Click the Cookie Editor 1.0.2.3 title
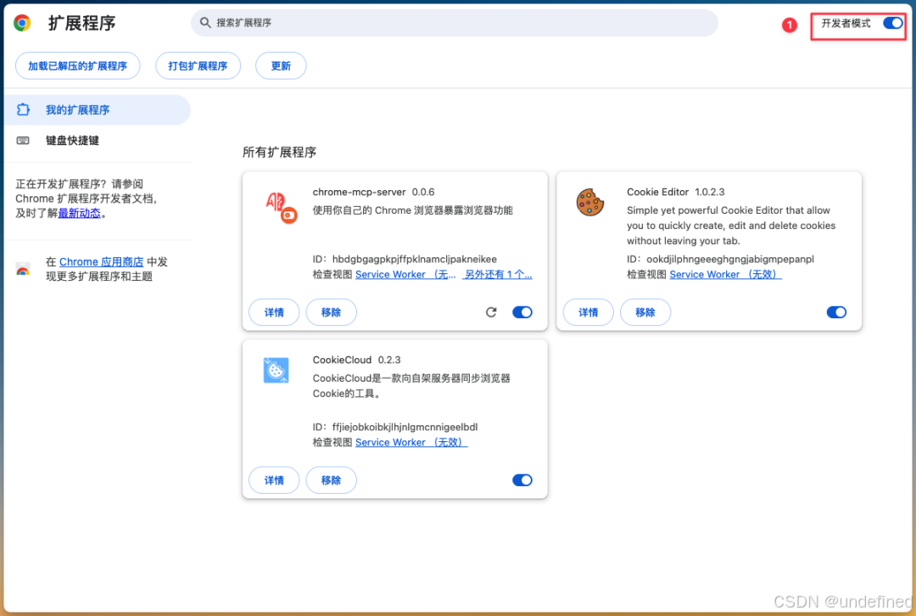The width and height of the screenshot is (916, 616). click(x=675, y=192)
